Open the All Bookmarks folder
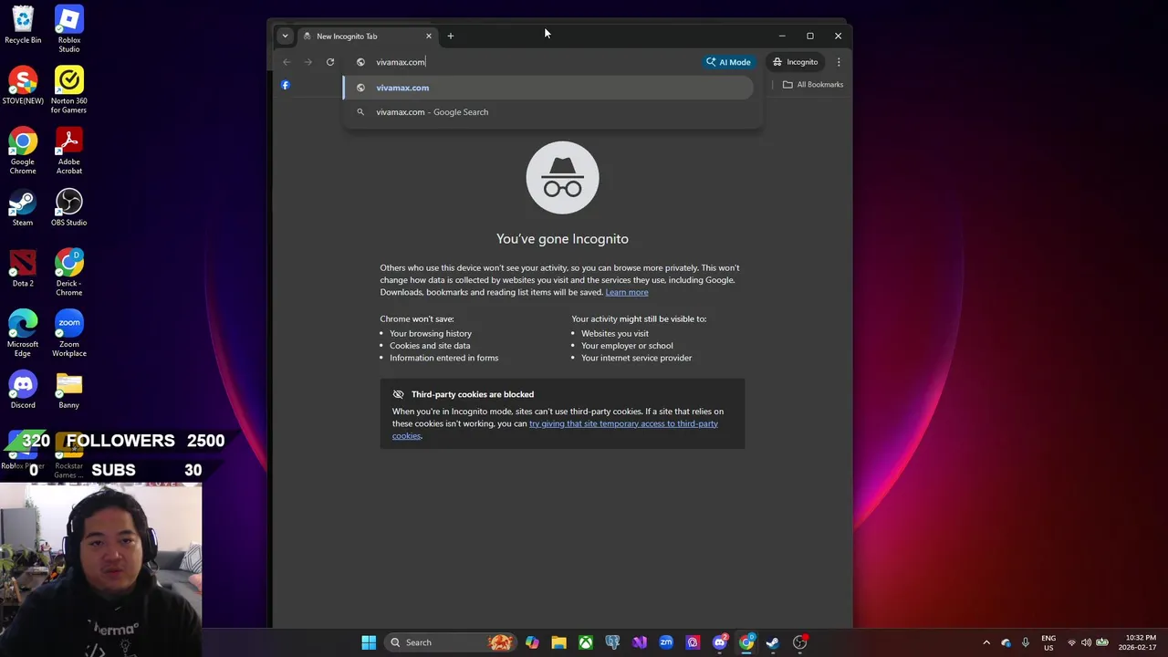The height and width of the screenshot is (657, 1168). (813, 85)
